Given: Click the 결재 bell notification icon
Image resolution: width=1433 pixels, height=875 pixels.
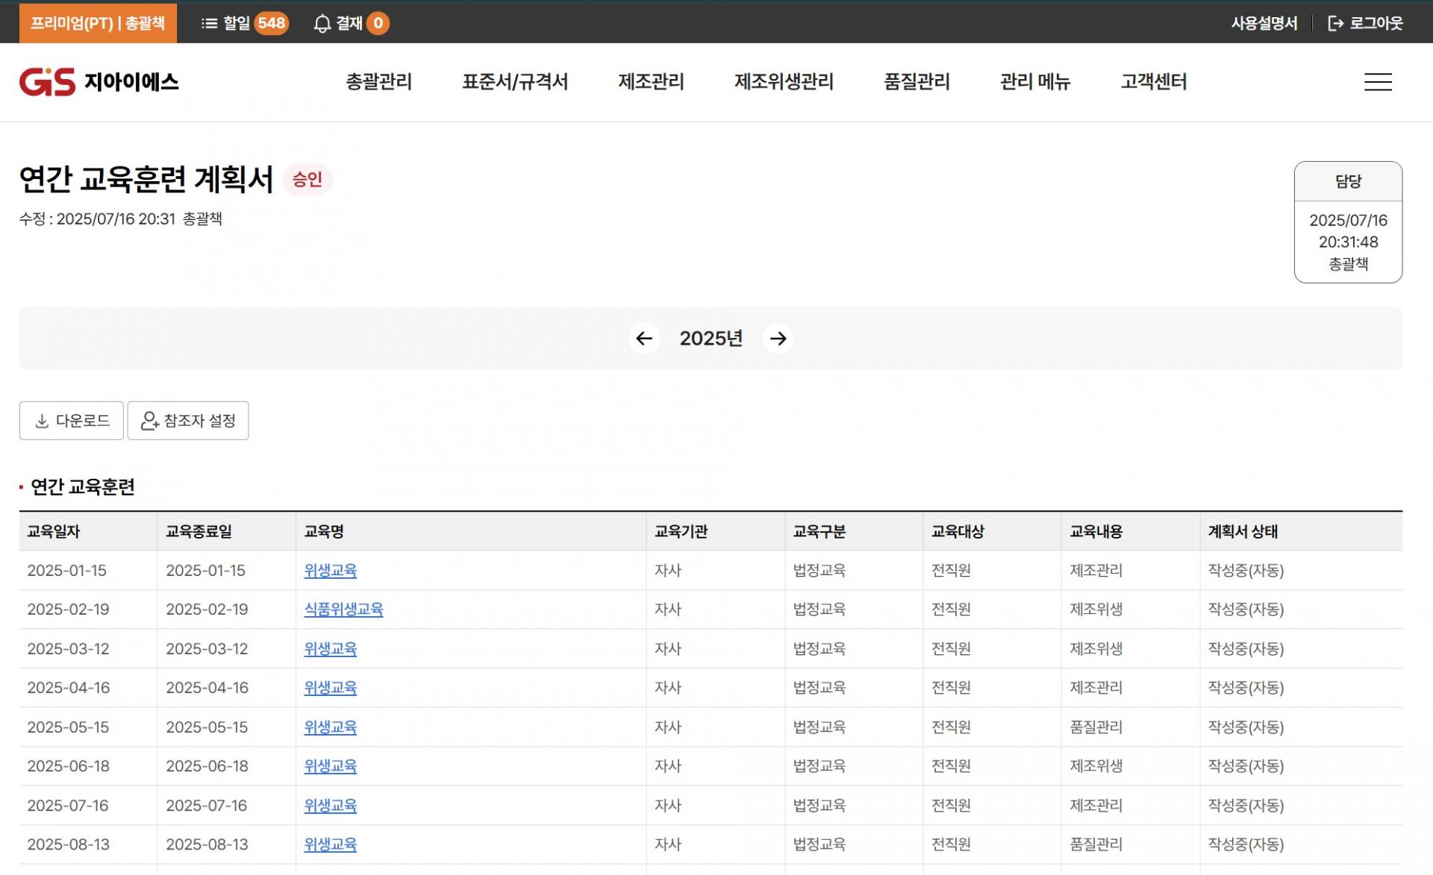Looking at the screenshot, I should [x=322, y=24].
